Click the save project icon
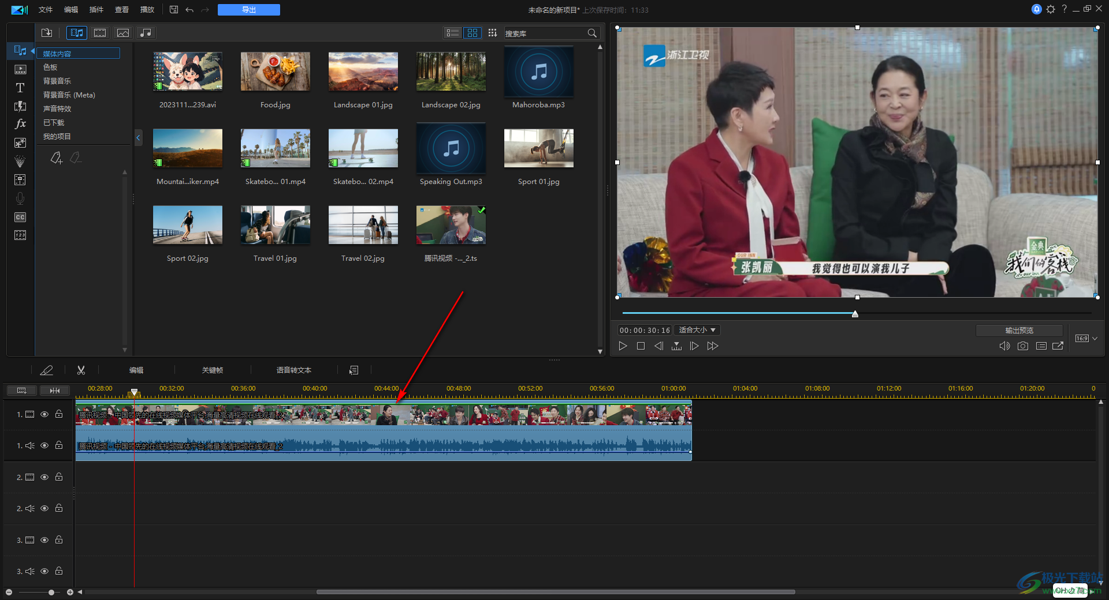1109x600 pixels. (174, 9)
